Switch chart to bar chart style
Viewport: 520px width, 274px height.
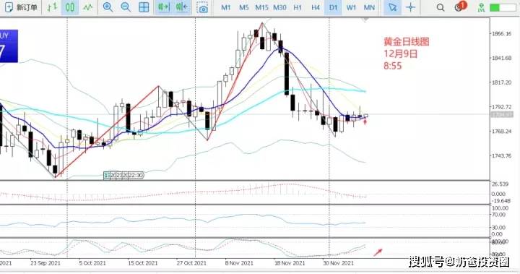pos(52,7)
